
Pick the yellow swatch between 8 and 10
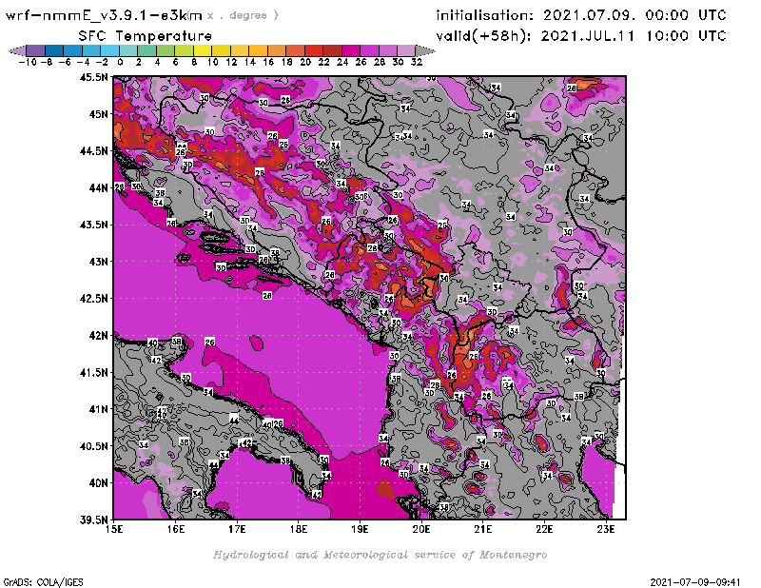203,50
